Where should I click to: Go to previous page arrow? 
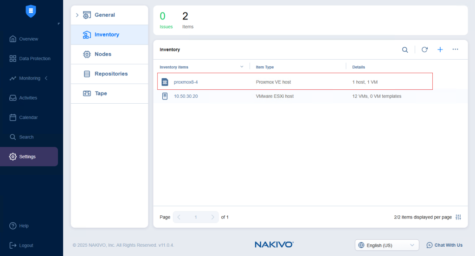179,217
